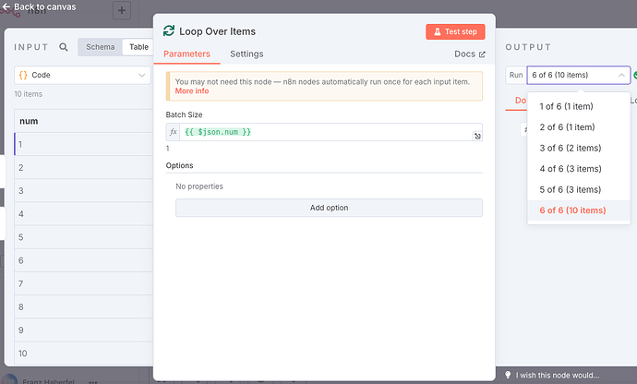Select input table row with value 5
Screen dimensions: 637x384
point(83,237)
